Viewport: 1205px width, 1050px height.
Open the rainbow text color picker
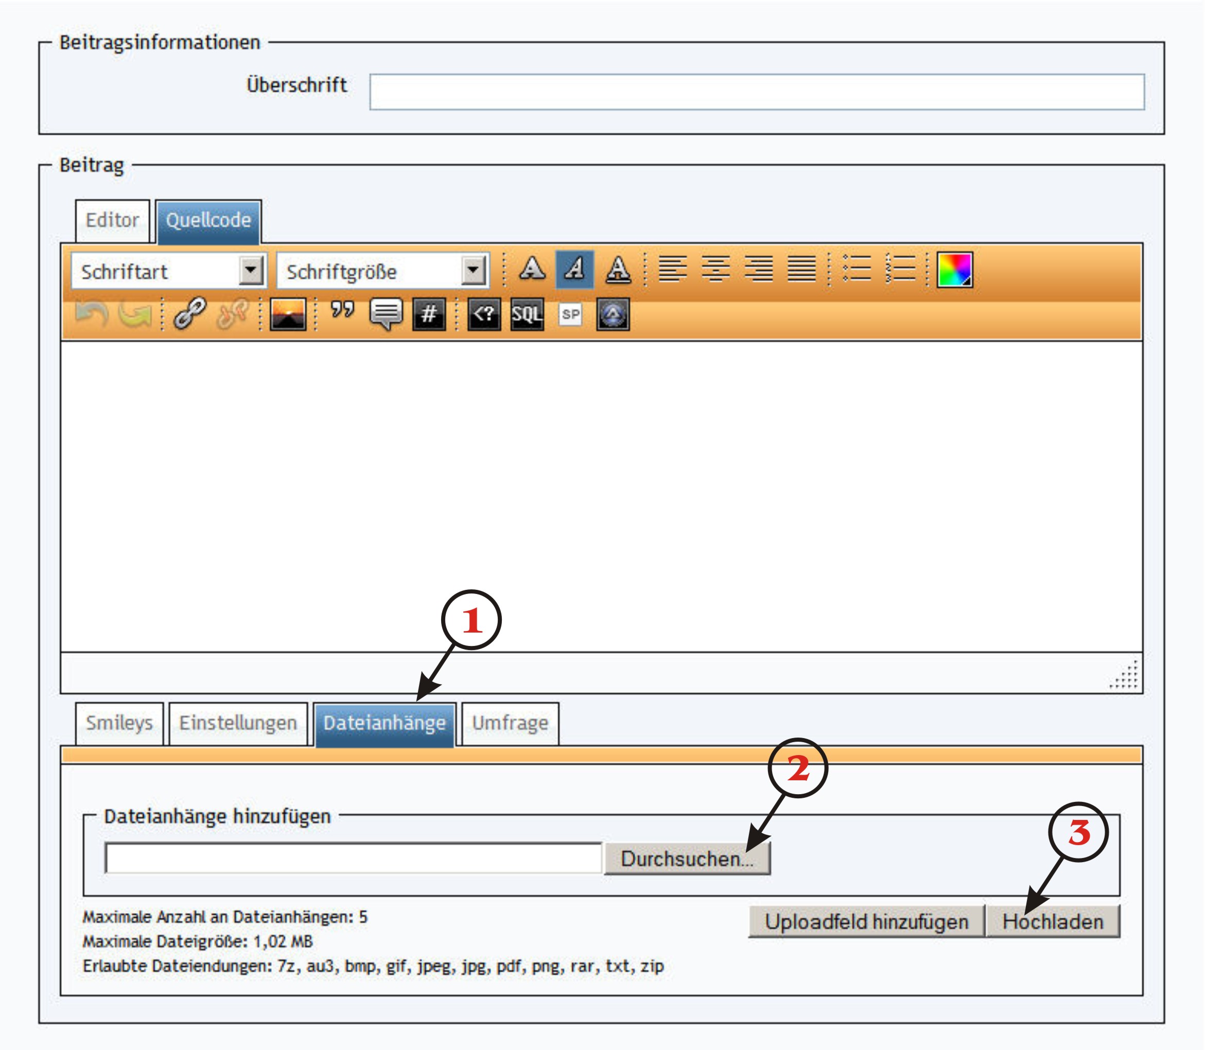tap(955, 270)
